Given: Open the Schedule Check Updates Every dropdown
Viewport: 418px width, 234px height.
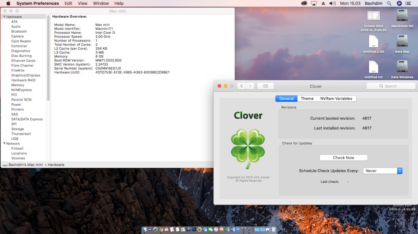Looking at the screenshot, I should (383, 171).
